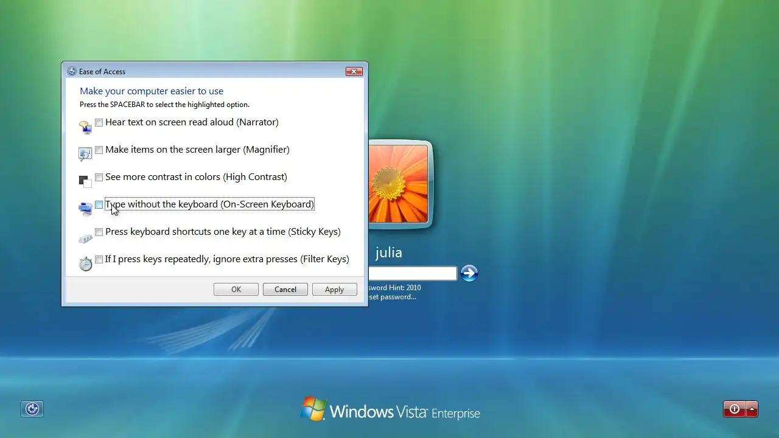Click the OK button

click(x=236, y=290)
